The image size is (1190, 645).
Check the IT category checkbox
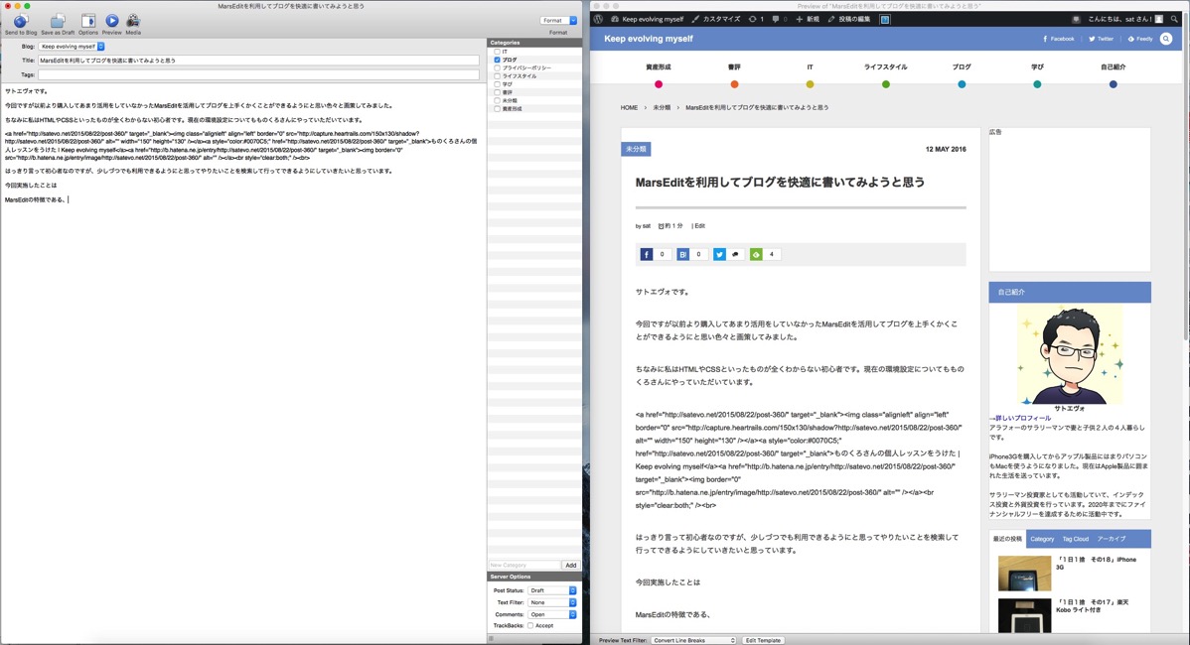point(497,52)
